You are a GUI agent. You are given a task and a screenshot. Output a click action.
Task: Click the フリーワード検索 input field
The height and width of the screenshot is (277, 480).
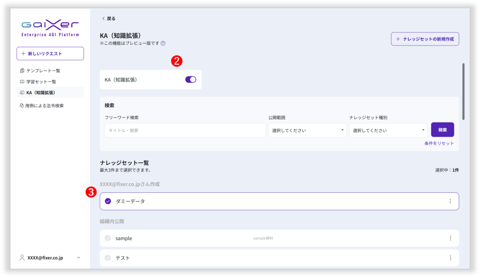coord(185,131)
